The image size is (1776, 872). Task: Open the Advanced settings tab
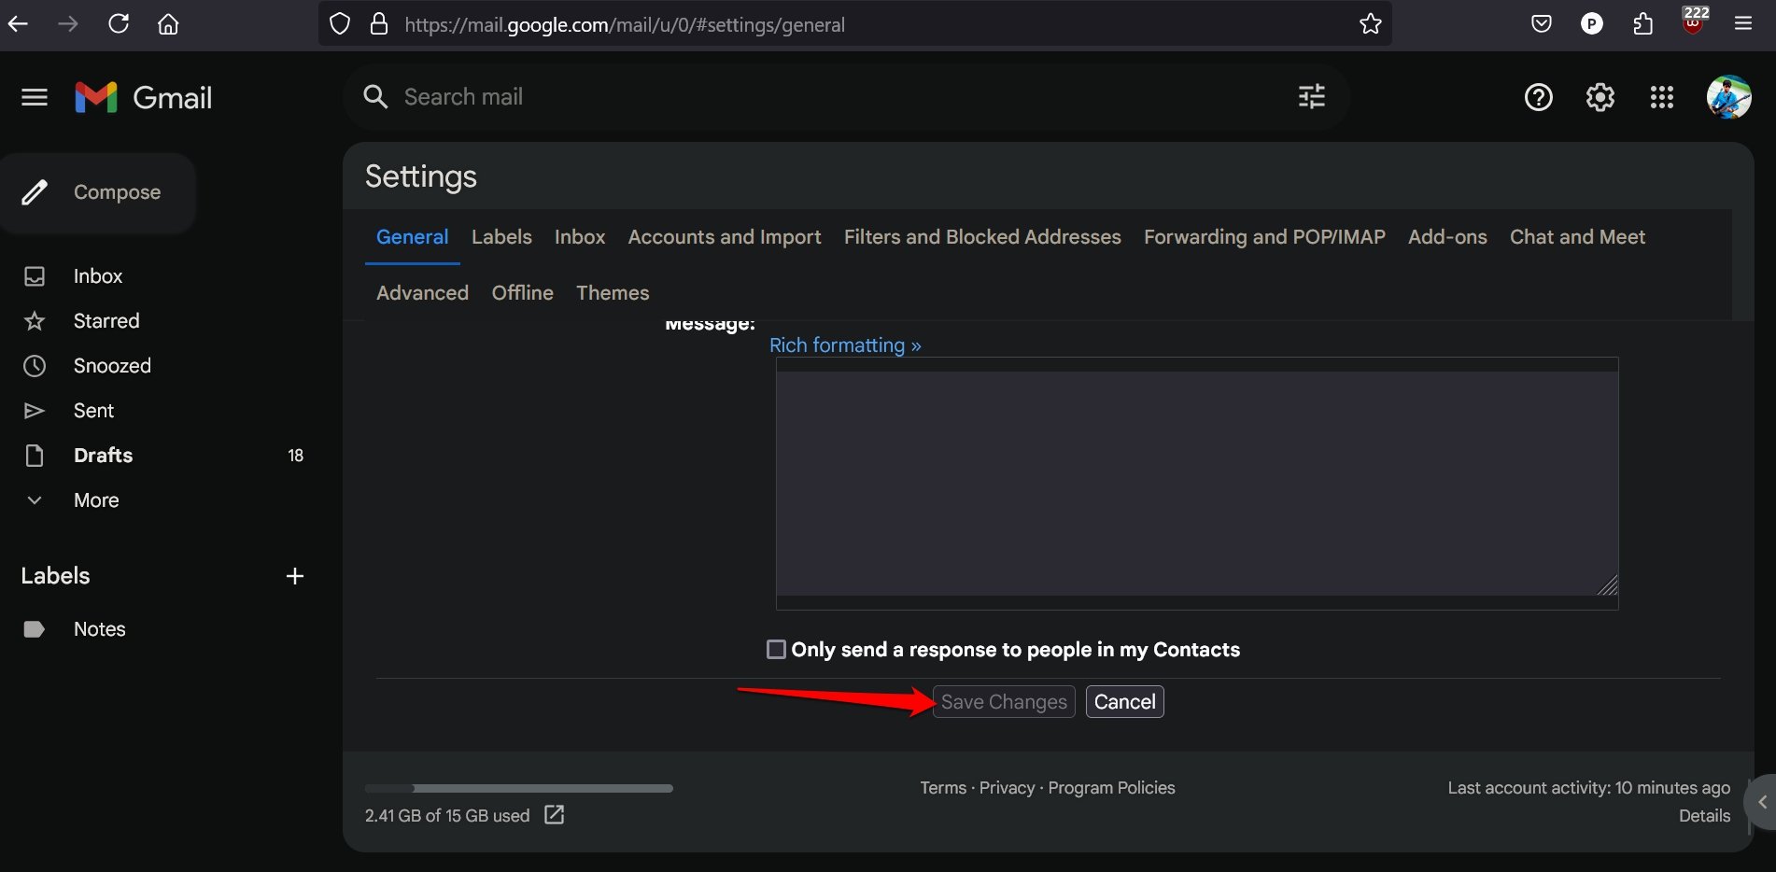coord(422,293)
